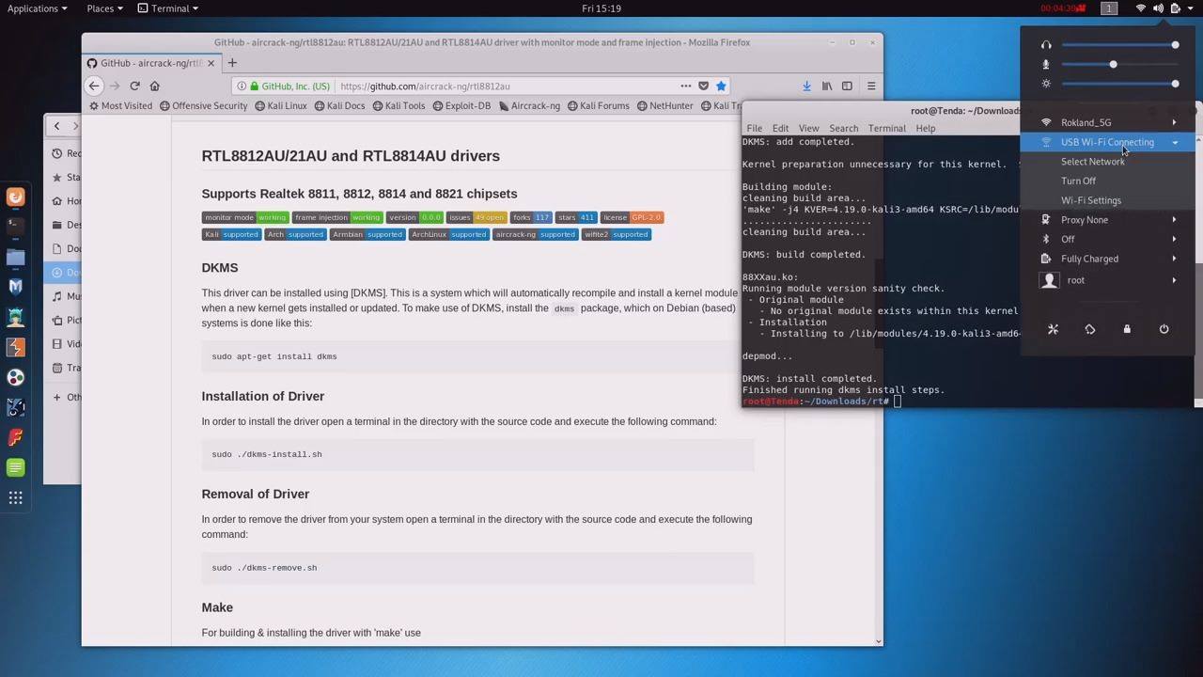This screenshot has height=677, width=1203.
Task: Launch Terminal from the dock
Action: (x=15, y=227)
